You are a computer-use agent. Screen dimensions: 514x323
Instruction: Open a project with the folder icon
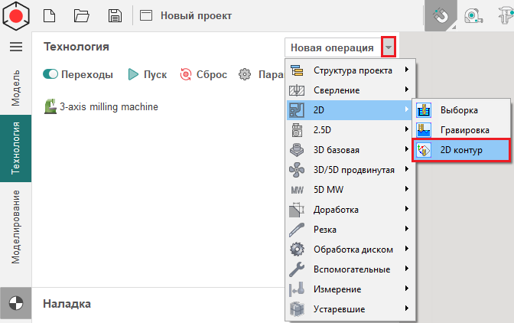(x=82, y=15)
